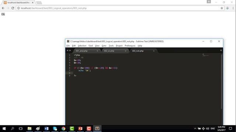Open Selection menu in Sublime Text
This screenshot has width=236, height=132.
82,45
